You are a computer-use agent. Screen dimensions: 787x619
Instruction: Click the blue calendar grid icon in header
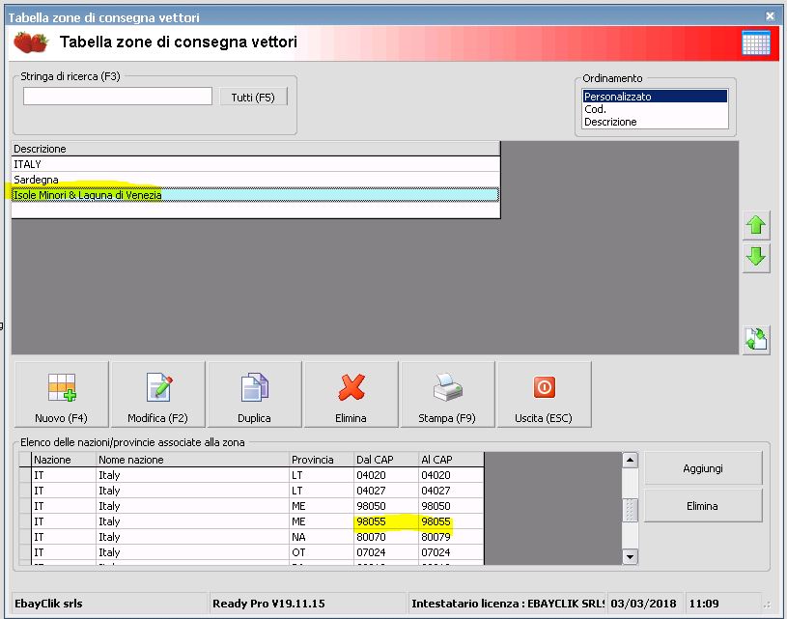pos(756,42)
